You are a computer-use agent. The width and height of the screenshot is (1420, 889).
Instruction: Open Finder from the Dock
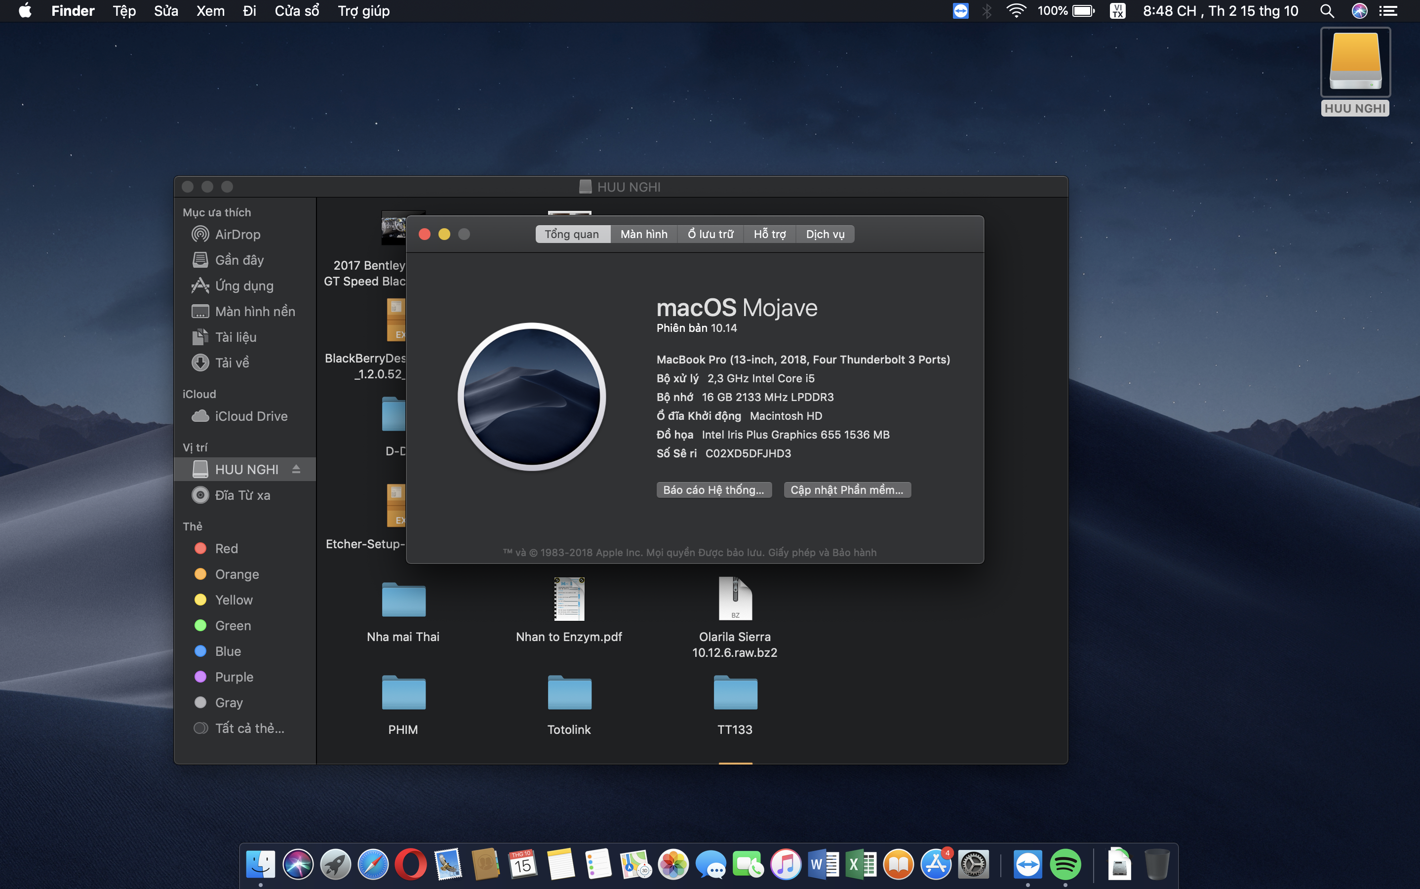point(260,864)
